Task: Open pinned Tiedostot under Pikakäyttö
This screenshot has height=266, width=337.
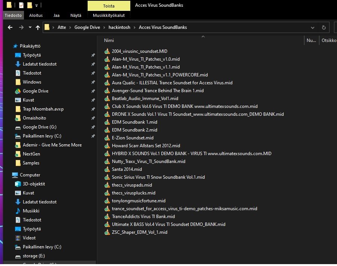Action: 32,73
